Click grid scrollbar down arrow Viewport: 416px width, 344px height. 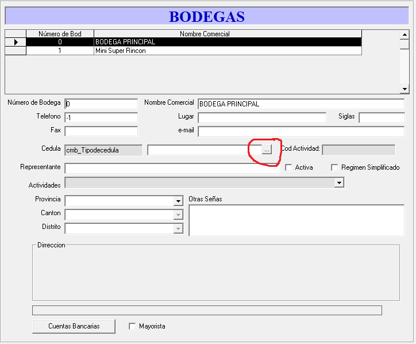(x=405, y=89)
